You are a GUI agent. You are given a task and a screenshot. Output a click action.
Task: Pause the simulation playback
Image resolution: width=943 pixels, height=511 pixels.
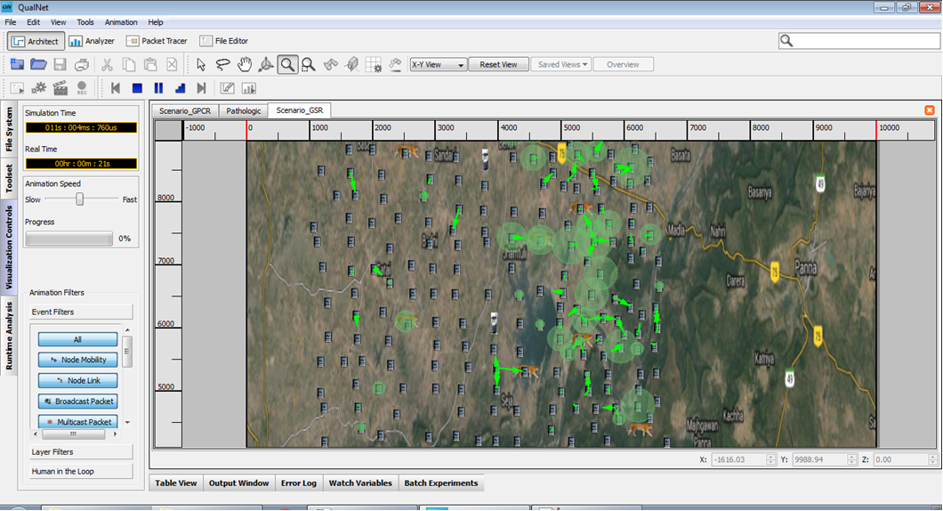coord(158,88)
